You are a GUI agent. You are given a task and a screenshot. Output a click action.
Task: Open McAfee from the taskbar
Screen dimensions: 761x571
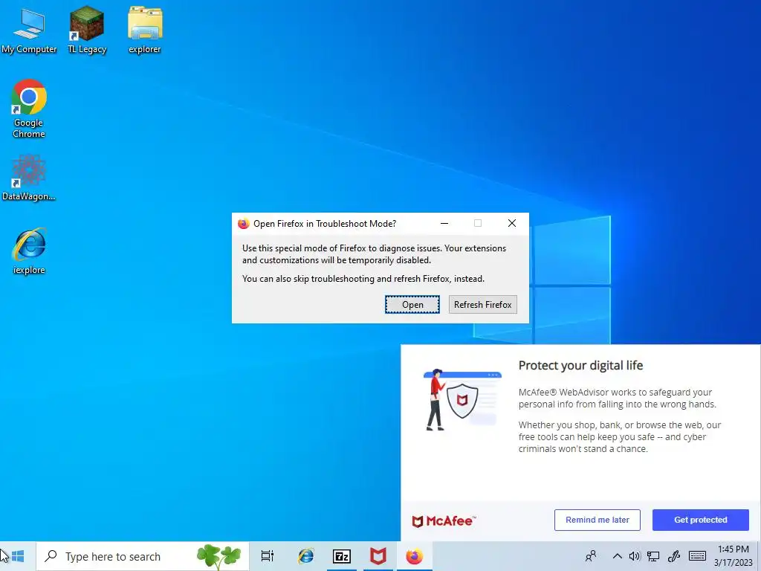[x=378, y=556]
